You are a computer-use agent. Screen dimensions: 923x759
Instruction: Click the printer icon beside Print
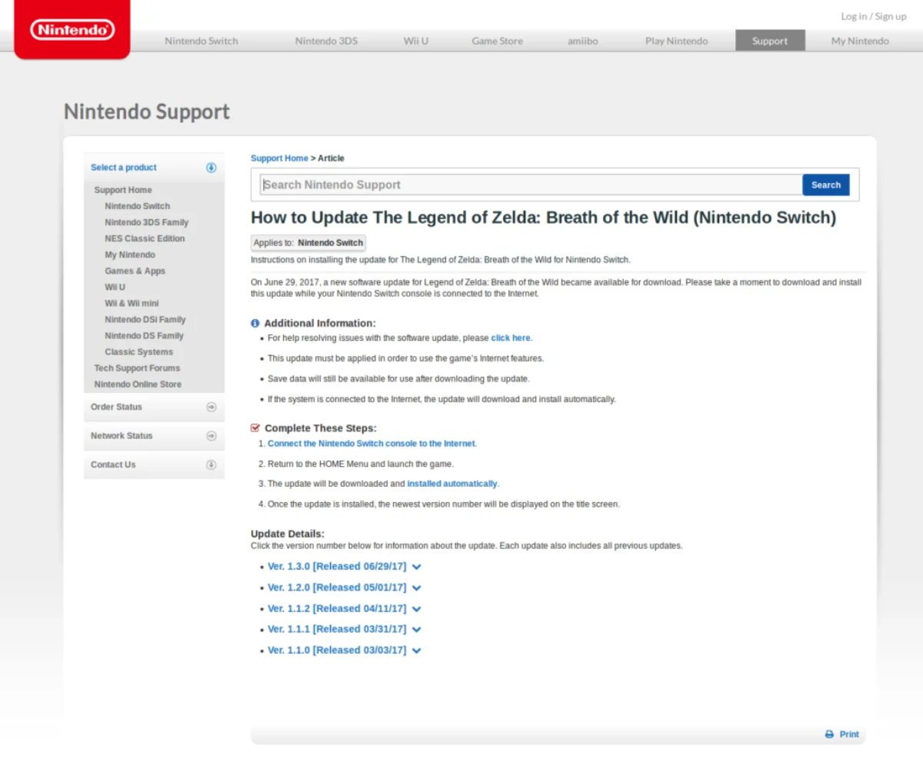coord(829,734)
